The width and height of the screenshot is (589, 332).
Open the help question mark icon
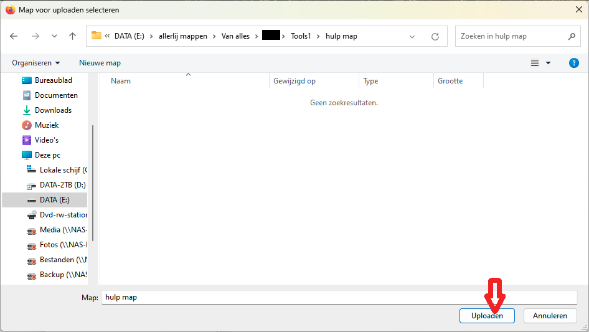pos(574,63)
